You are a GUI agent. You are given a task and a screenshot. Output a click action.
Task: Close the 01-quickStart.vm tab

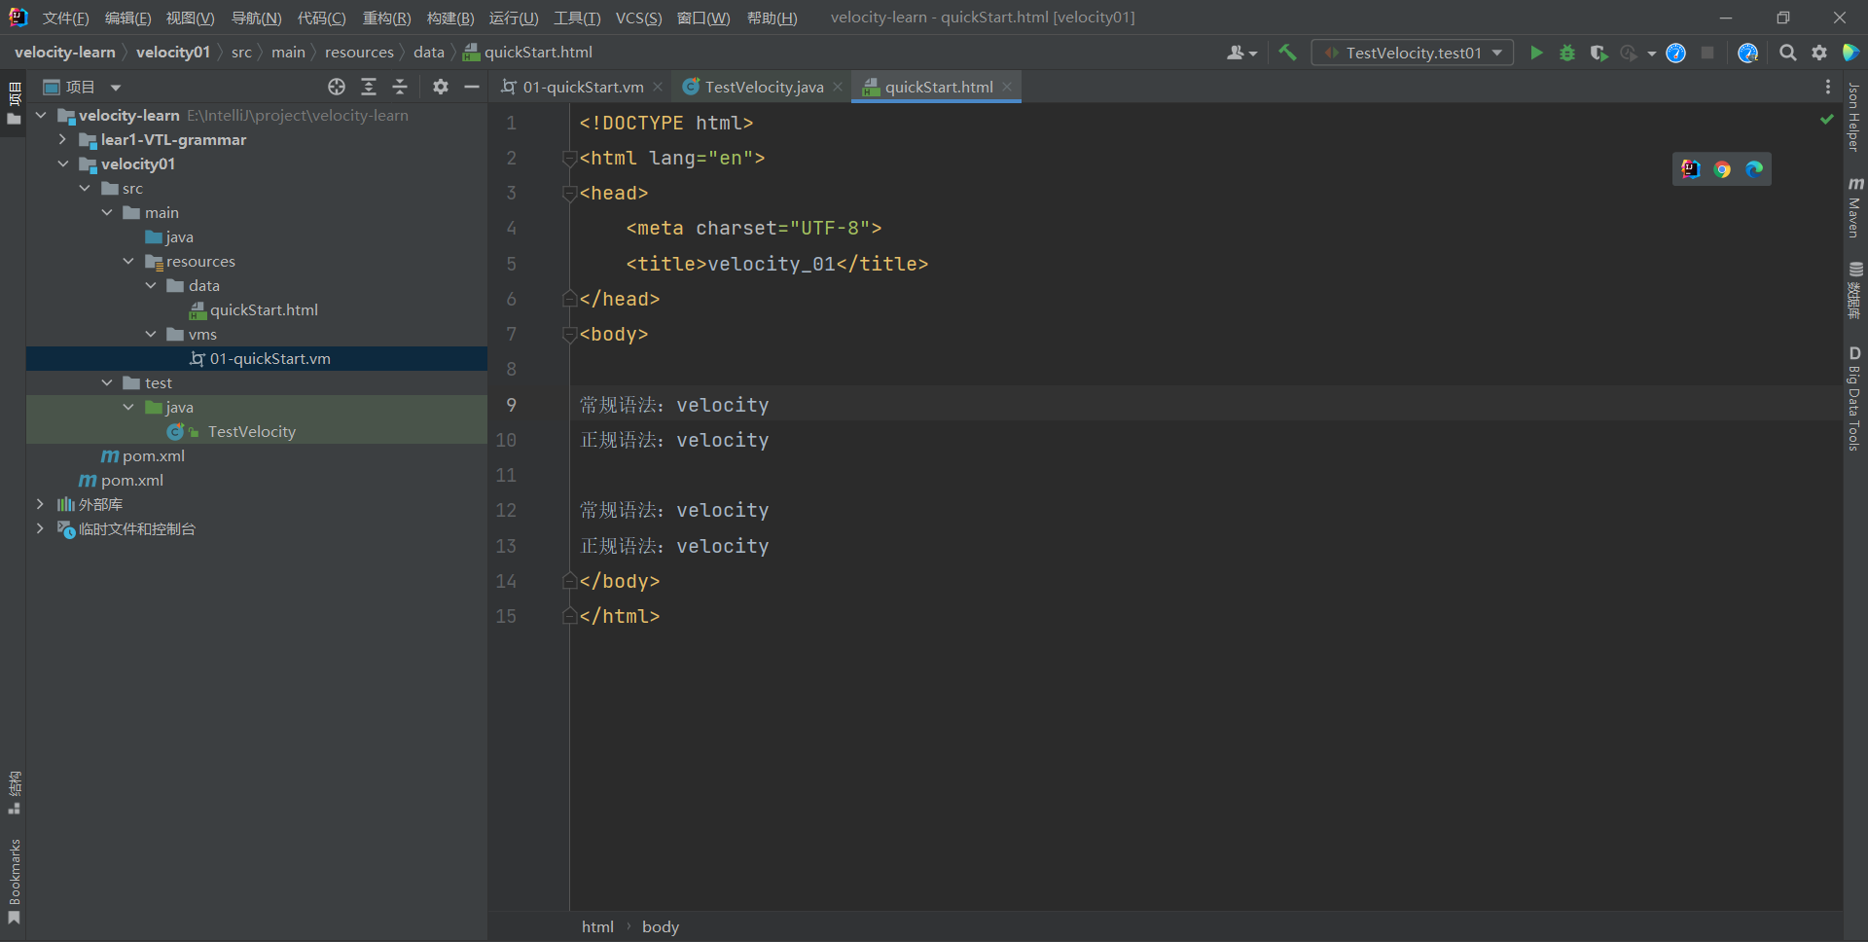click(658, 87)
